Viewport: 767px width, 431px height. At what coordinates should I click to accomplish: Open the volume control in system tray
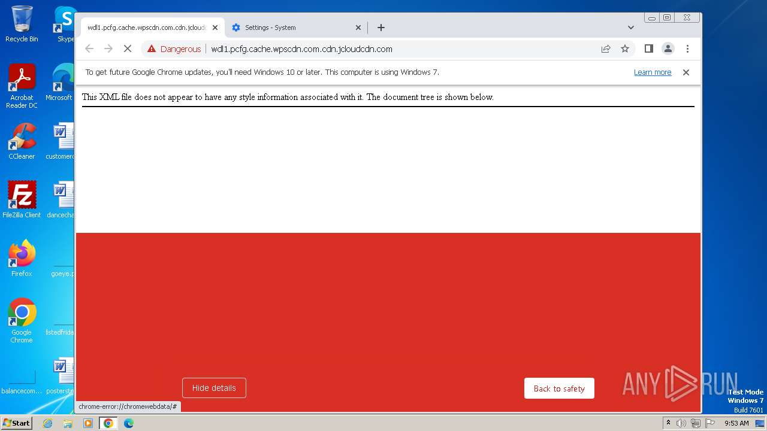point(681,423)
